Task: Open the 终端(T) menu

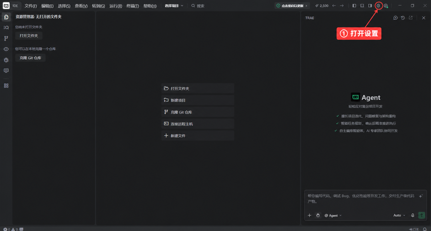Action: [133, 6]
